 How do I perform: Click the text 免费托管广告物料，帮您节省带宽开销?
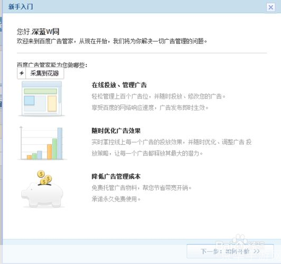142,187
